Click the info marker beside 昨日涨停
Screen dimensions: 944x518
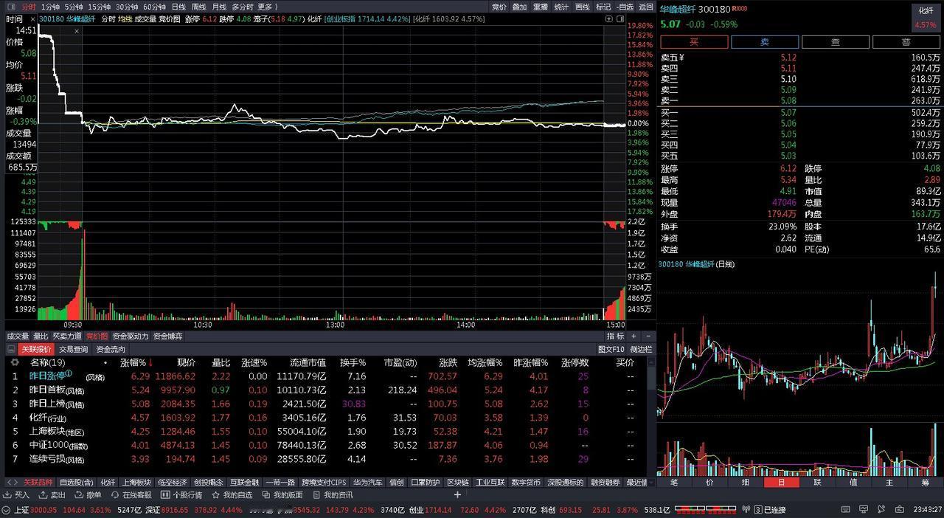tap(69, 373)
